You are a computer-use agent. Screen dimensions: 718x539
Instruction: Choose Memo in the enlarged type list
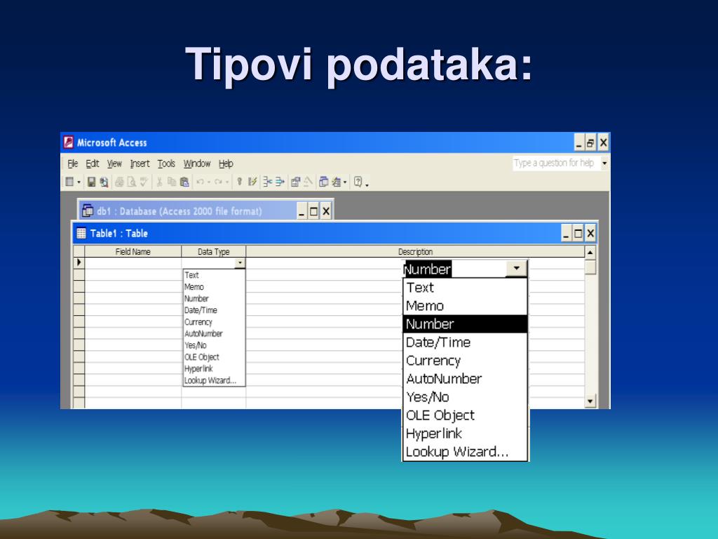point(466,306)
